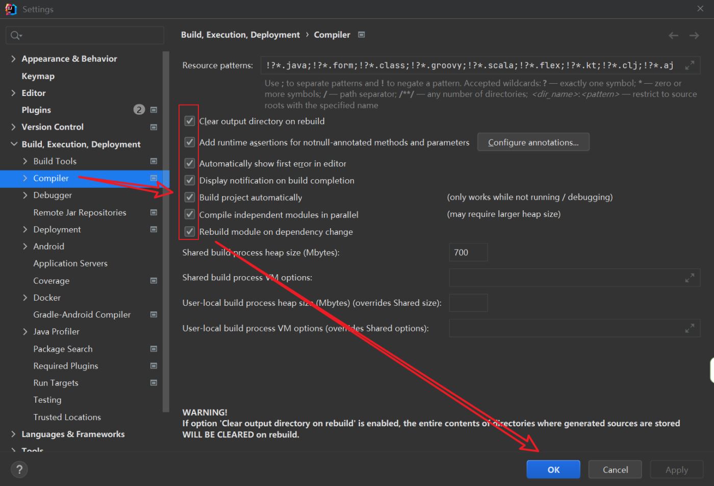Image resolution: width=714 pixels, height=486 pixels.
Task: Expand the Resource patterns field icon
Action: 690,65
